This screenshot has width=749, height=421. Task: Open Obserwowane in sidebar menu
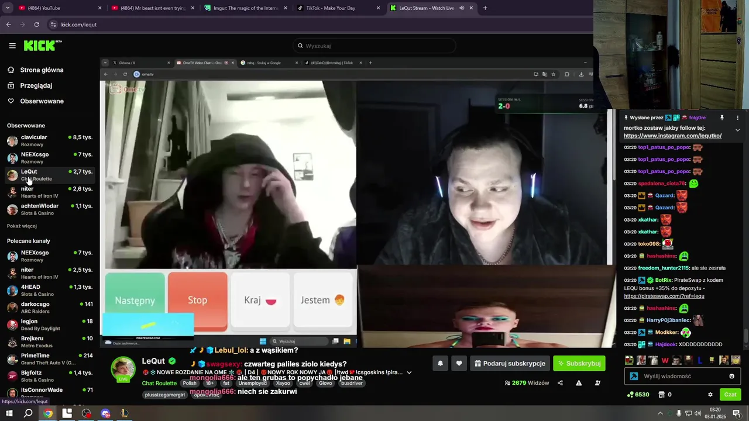tap(35, 101)
